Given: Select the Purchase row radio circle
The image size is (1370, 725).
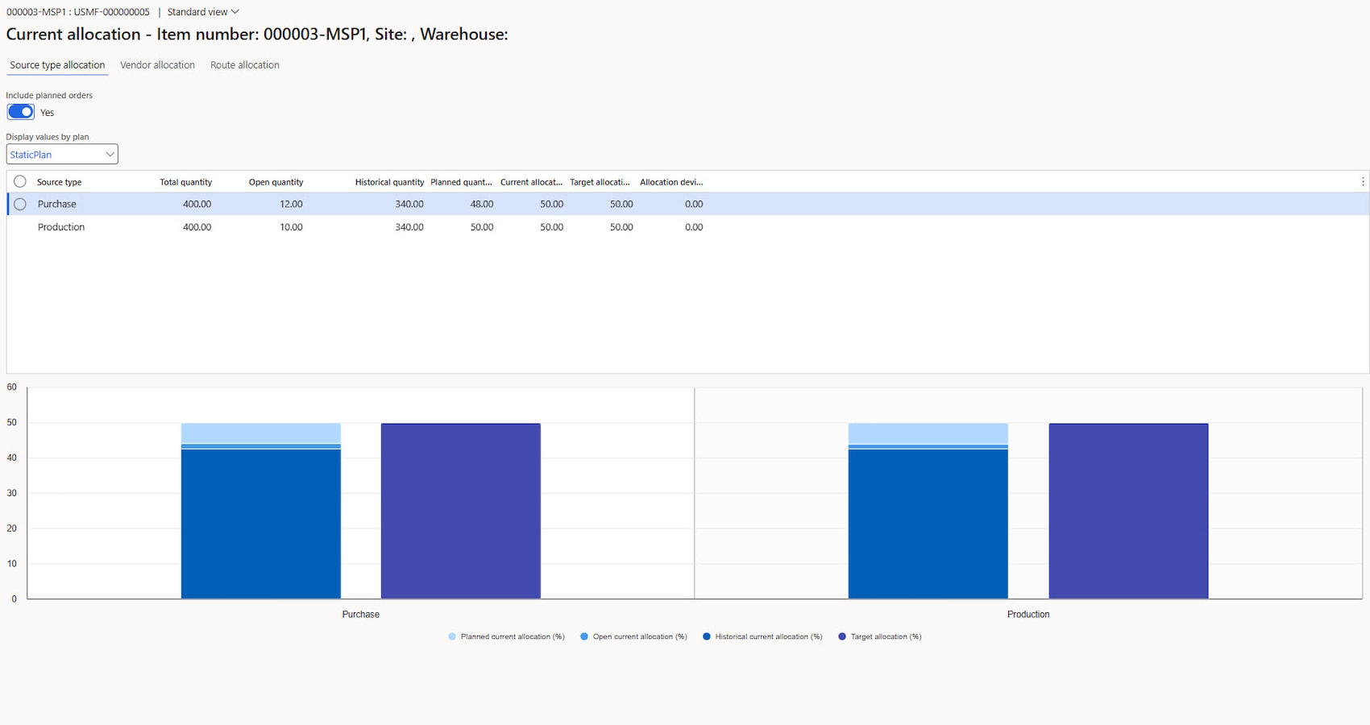Looking at the screenshot, I should (20, 205).
